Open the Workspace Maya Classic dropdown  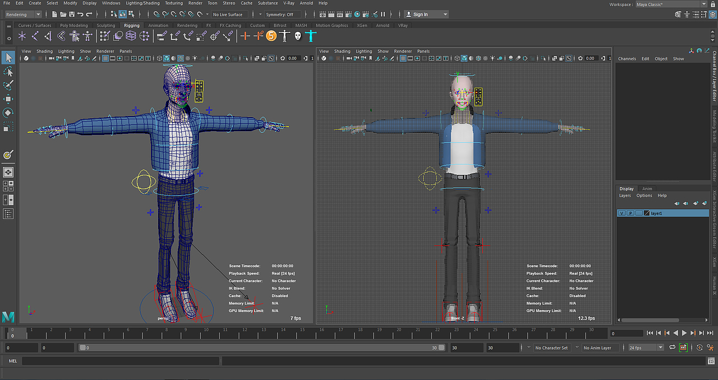point(671,4)
